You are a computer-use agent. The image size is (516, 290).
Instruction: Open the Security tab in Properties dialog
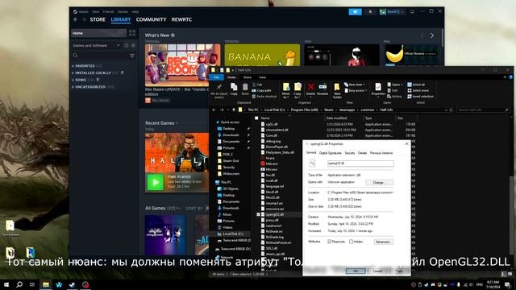pyautogui.click(x=349, y=153)
